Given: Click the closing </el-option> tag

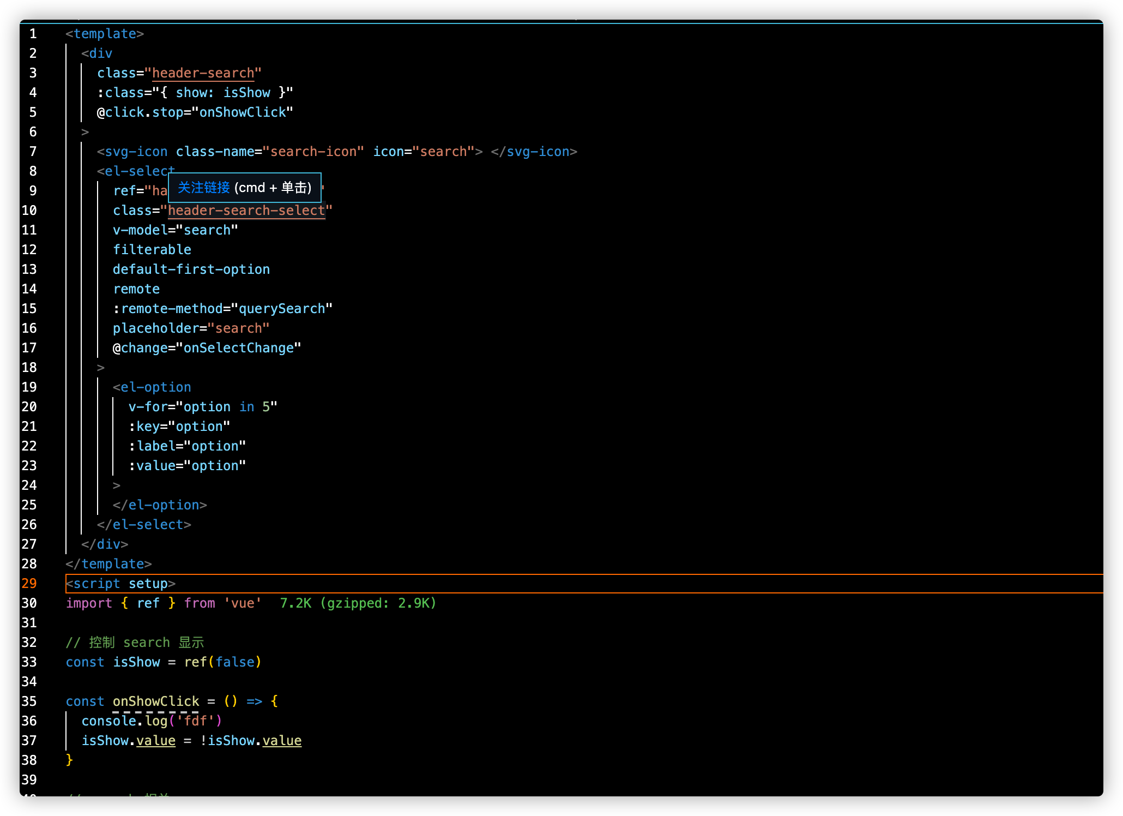Looking at the screenshot, I should pyautogui.click(x=160, y=505).
